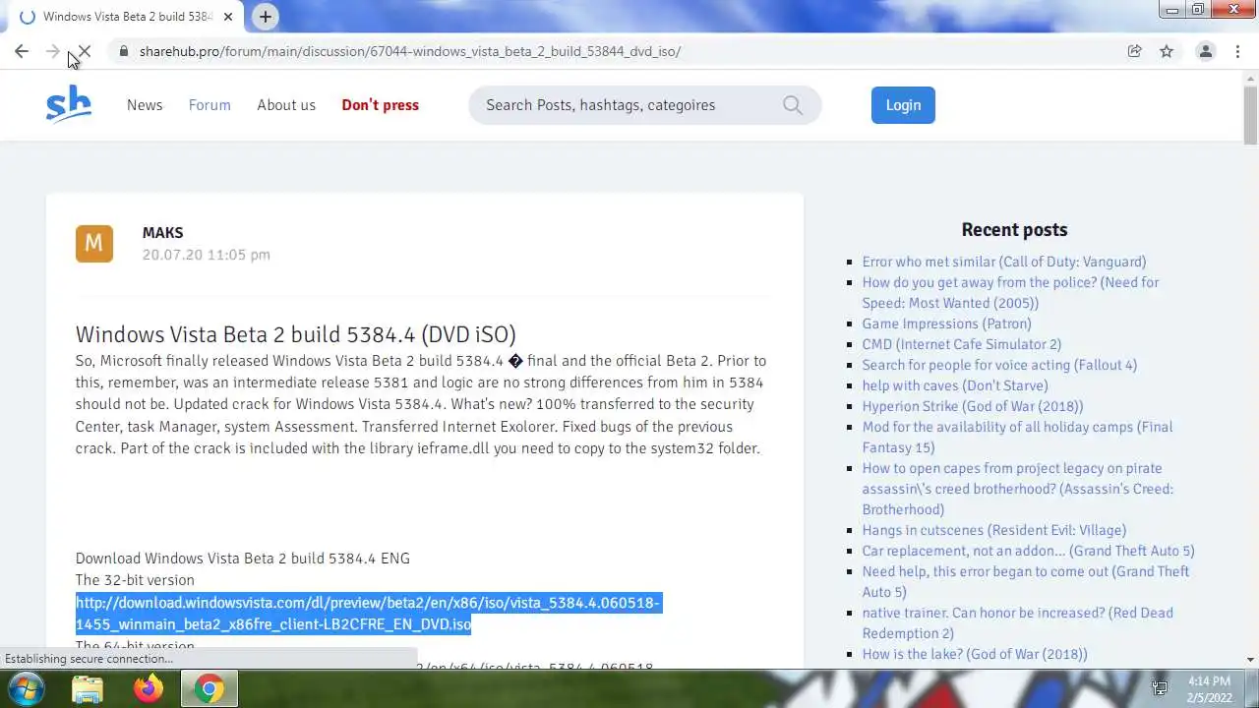Viewport: 1259px width, 708px height.
Task: Open Mod for availability of holiday camps post
Action: coord(1018,437)
